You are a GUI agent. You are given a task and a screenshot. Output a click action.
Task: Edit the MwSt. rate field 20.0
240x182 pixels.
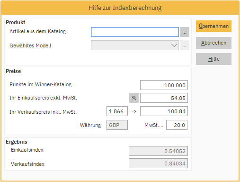tap(177, 125)
